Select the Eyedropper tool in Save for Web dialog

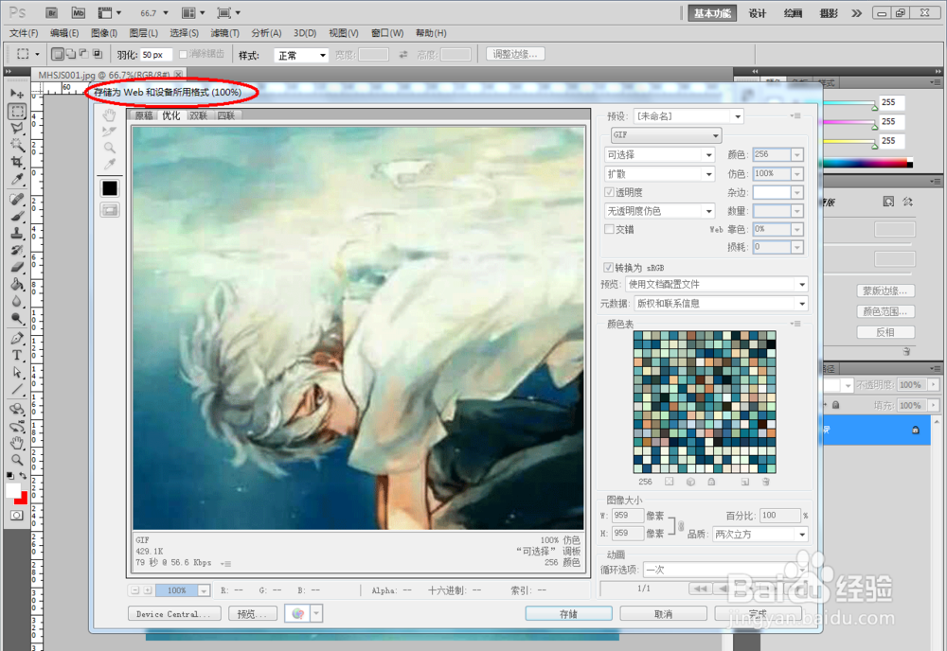pos(109,164)
